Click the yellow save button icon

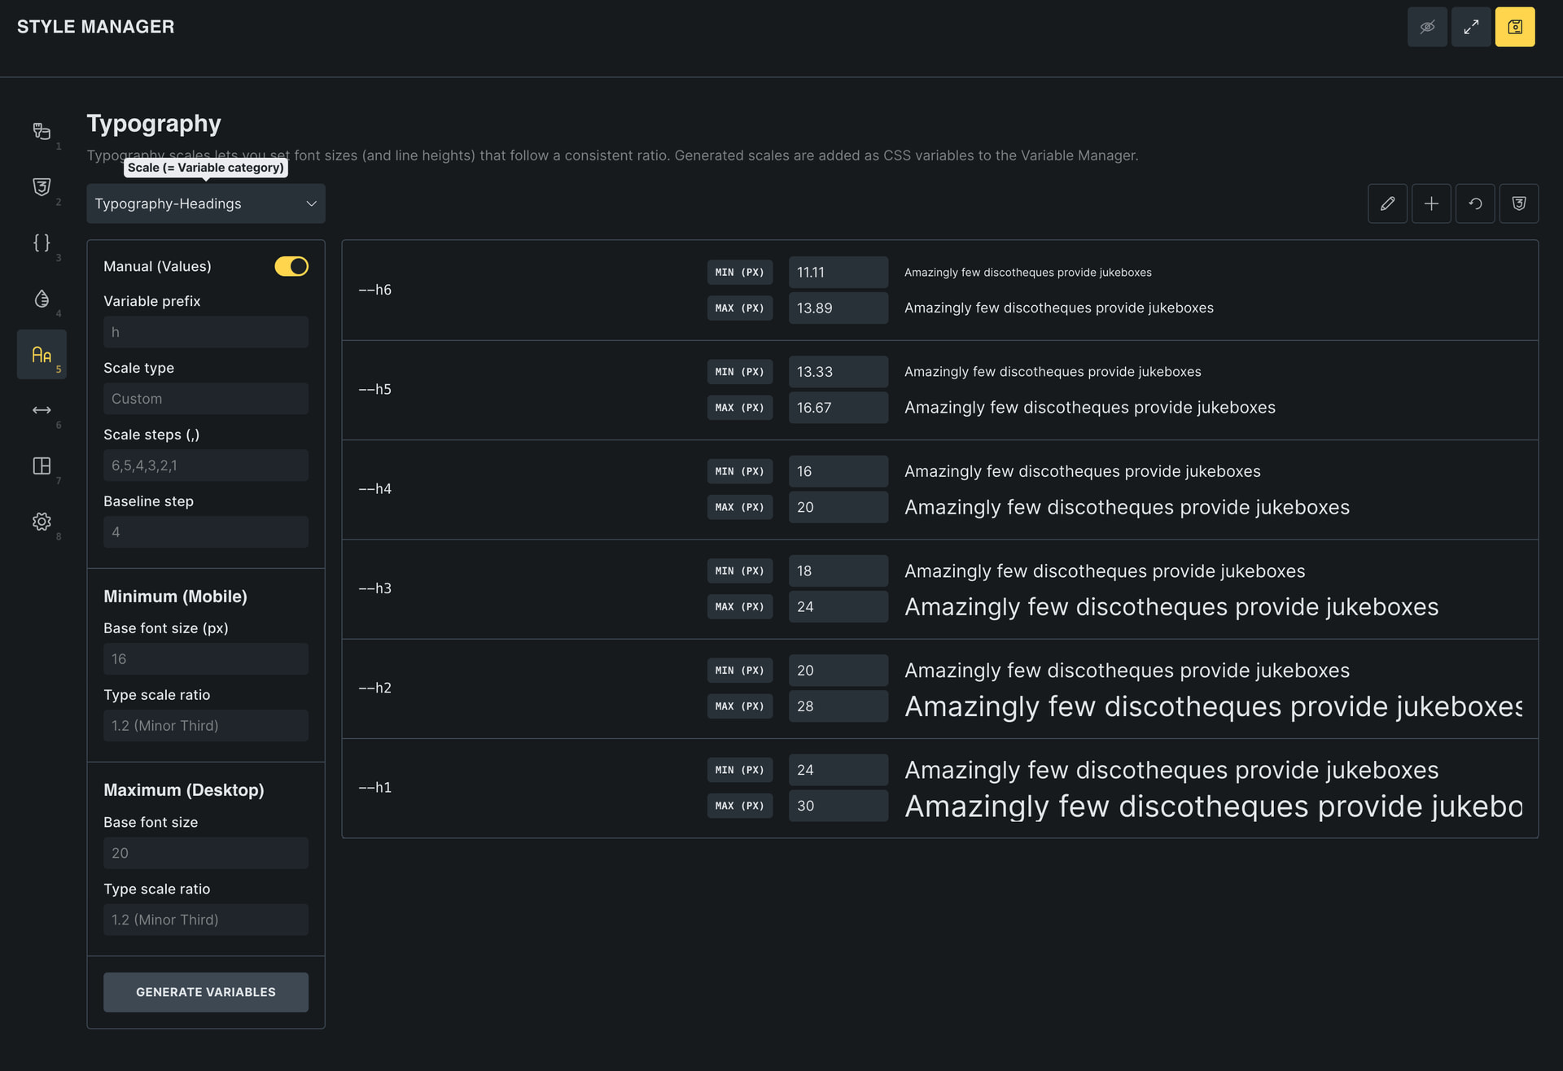tap(1514, 27)
